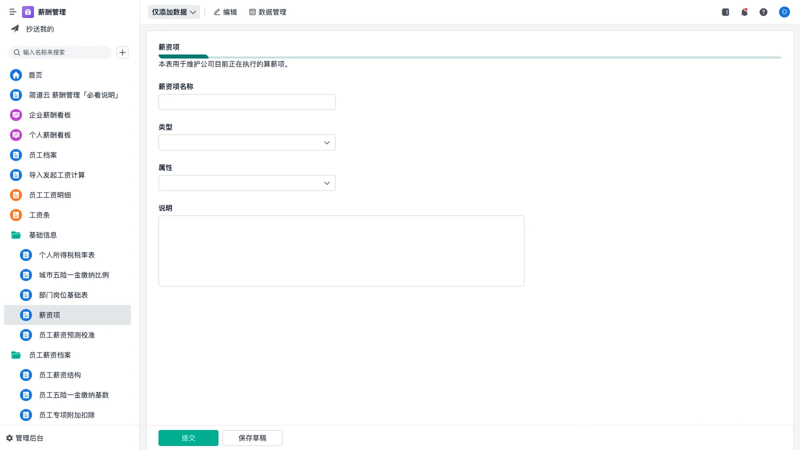Click the orange 工资条 icon
The height and width of the screenshot is (450, 800).
(16, 215)
